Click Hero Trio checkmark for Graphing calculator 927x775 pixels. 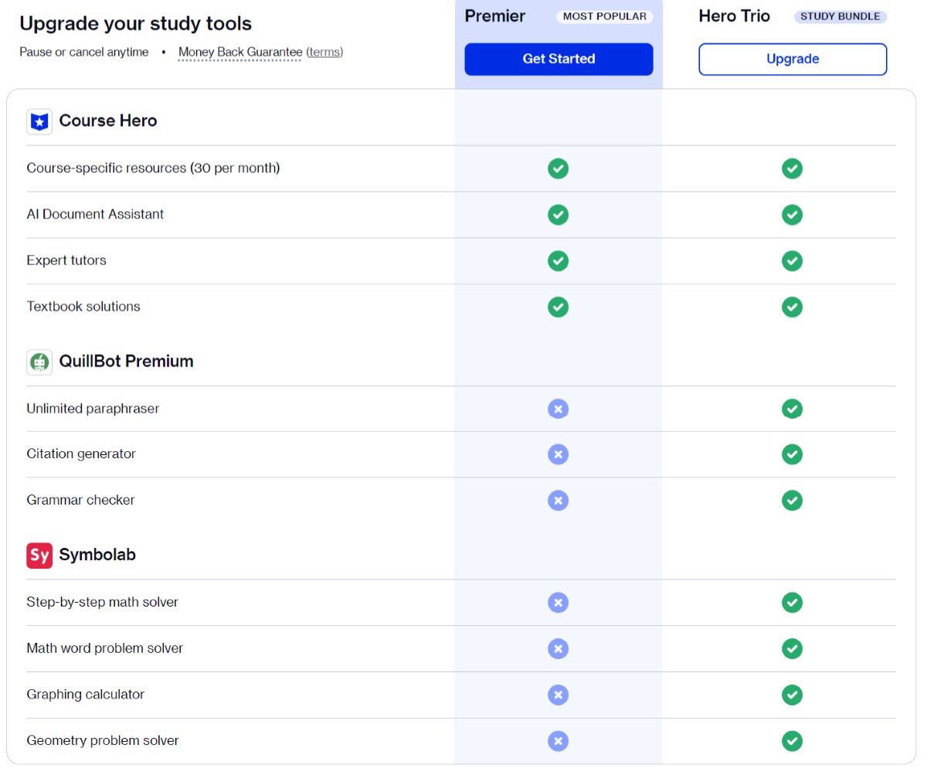pyautogui.click(x=792, y=695)
